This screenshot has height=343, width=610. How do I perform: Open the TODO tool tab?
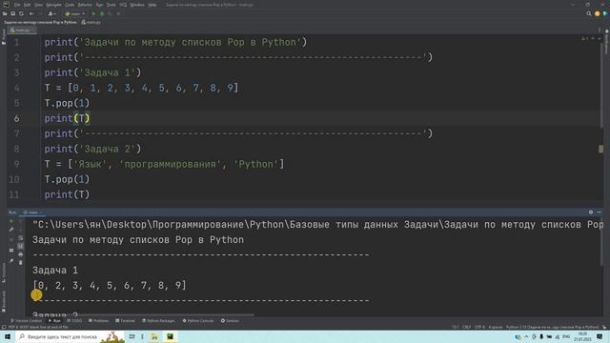coord(74,321)
